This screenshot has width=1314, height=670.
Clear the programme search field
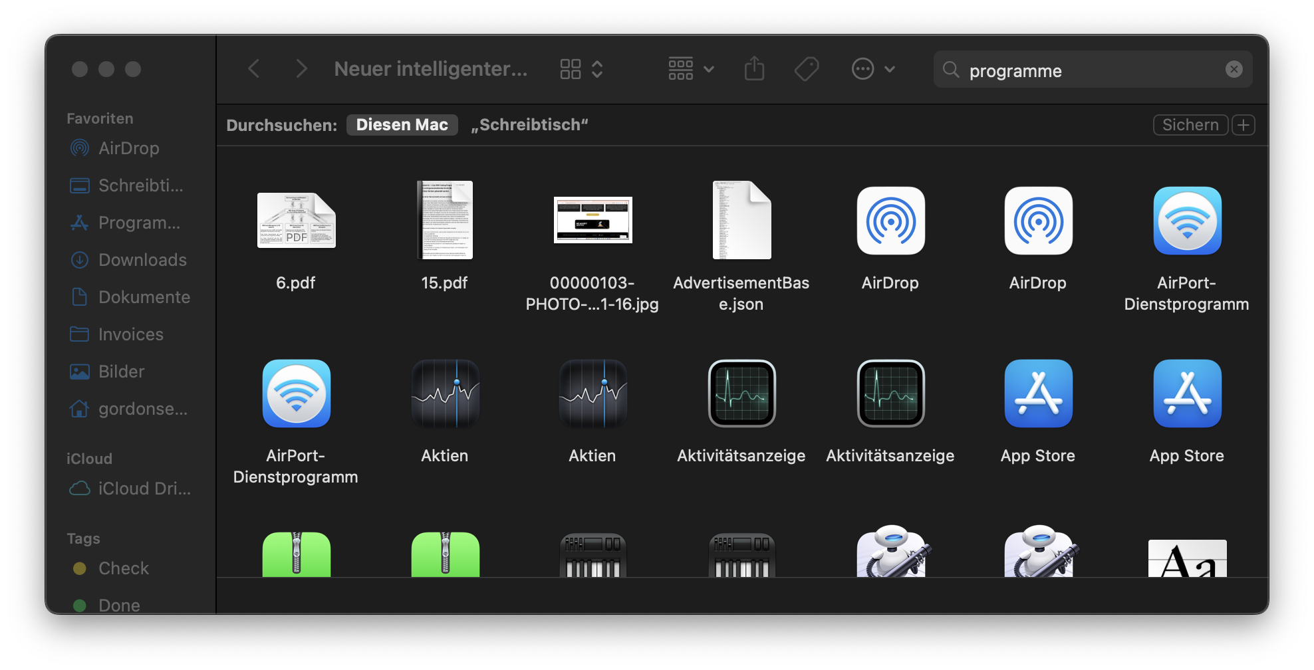click(x=1234, y=69)
